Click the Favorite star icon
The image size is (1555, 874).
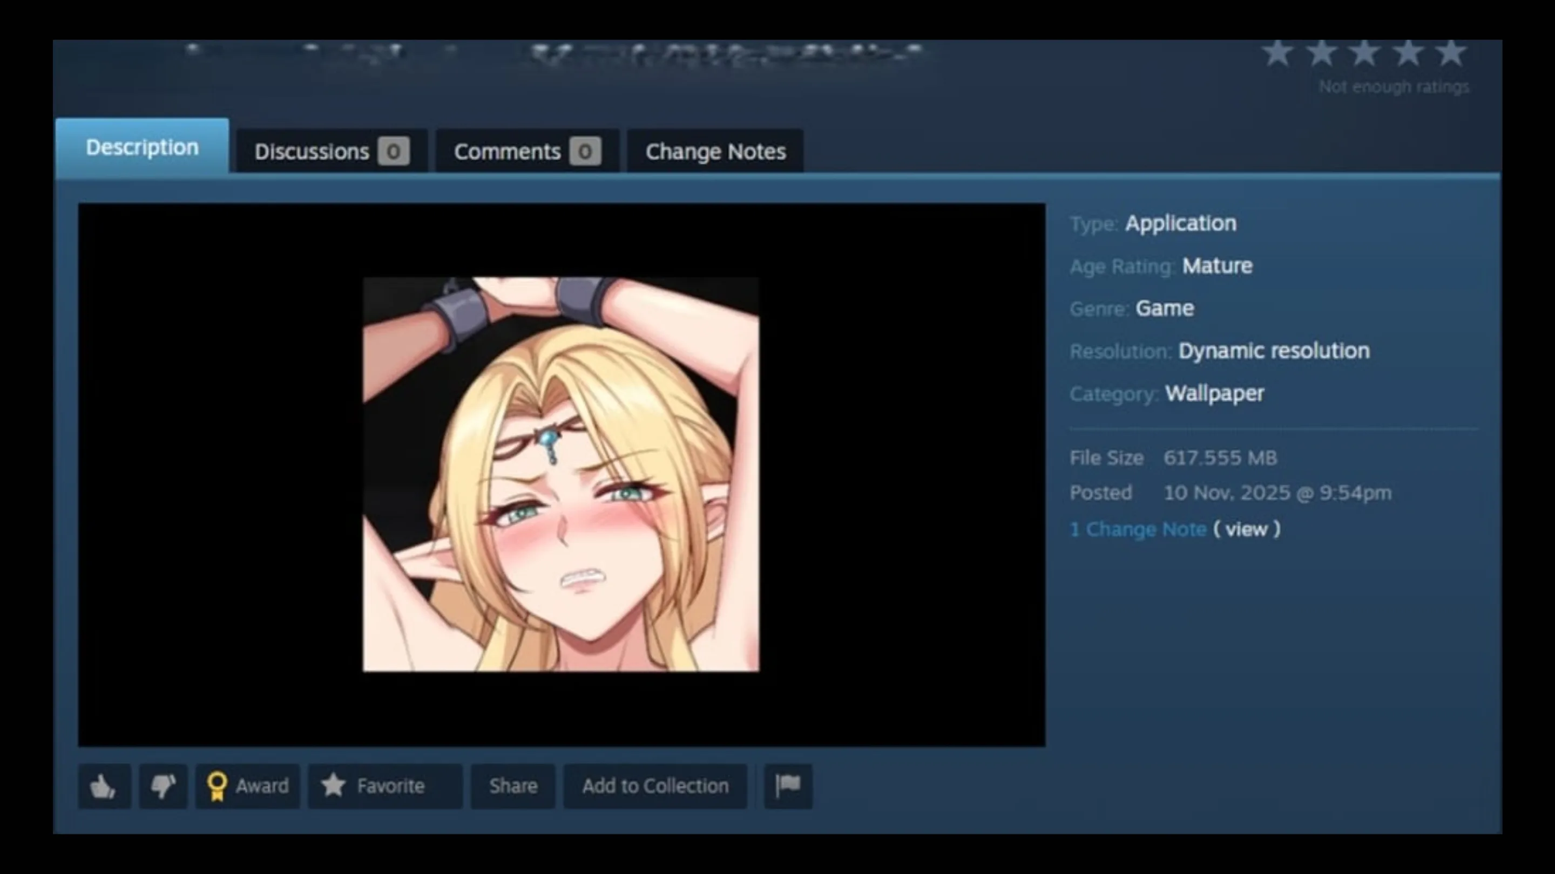333,786
